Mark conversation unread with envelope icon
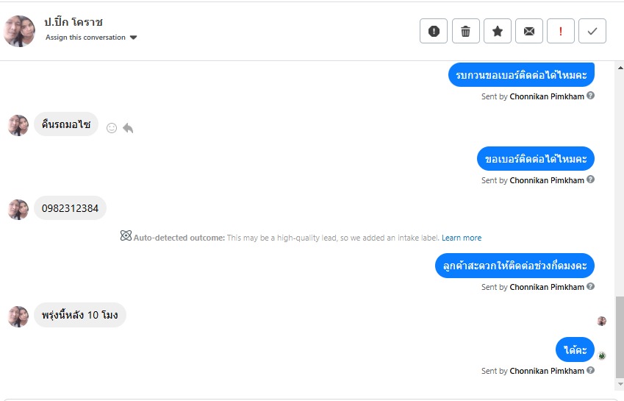624x401 pixels. pos(529,31)
